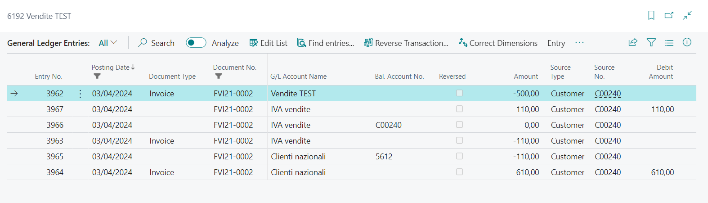708x203 pixels.
Task: Click the Amount column header
Action: pyautogui.click(x=526, y=77)
